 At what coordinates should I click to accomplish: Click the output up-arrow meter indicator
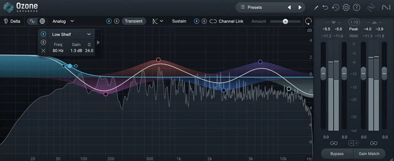(374, 22)
